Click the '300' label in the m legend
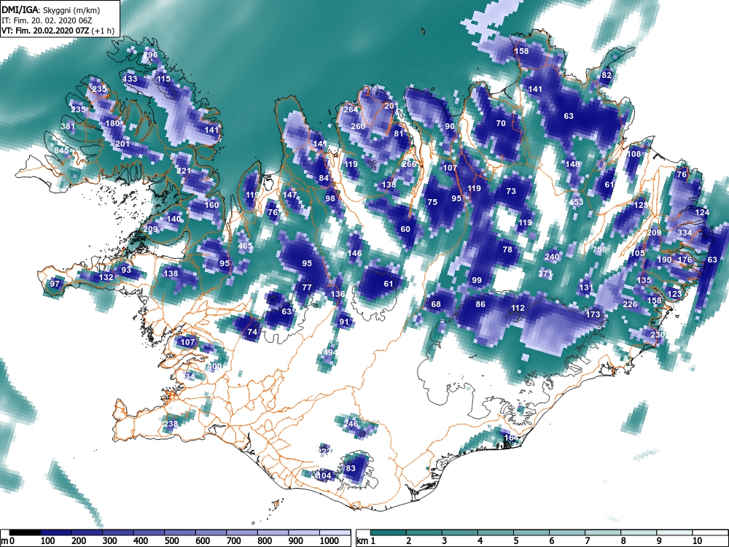729x547 pixels. pyautogui.click(x=110, y=541)
